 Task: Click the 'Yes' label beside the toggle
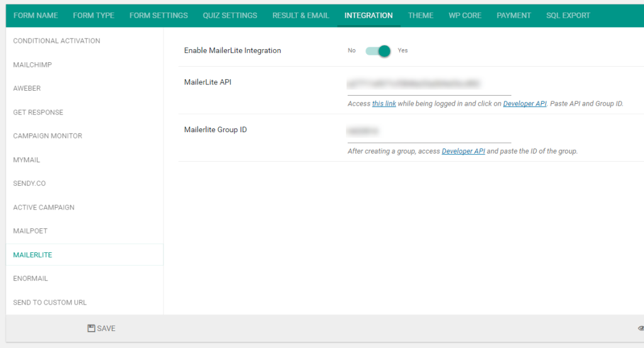402,50
